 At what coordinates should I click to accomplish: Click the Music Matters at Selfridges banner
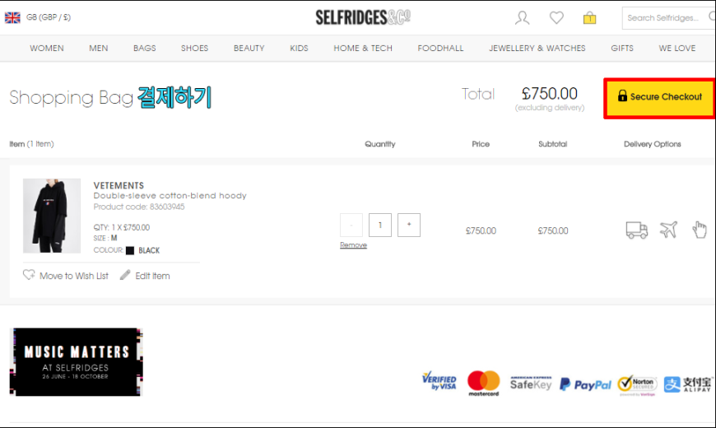tap(77, 362)
